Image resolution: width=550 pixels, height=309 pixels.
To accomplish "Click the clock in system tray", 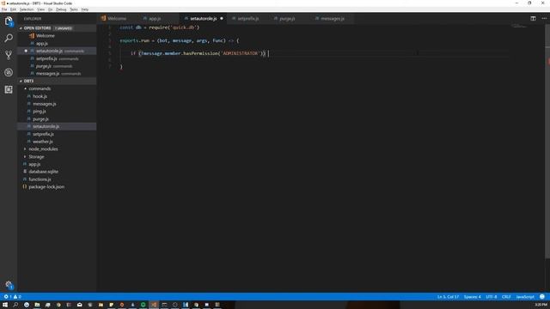I will pos(541,305).
